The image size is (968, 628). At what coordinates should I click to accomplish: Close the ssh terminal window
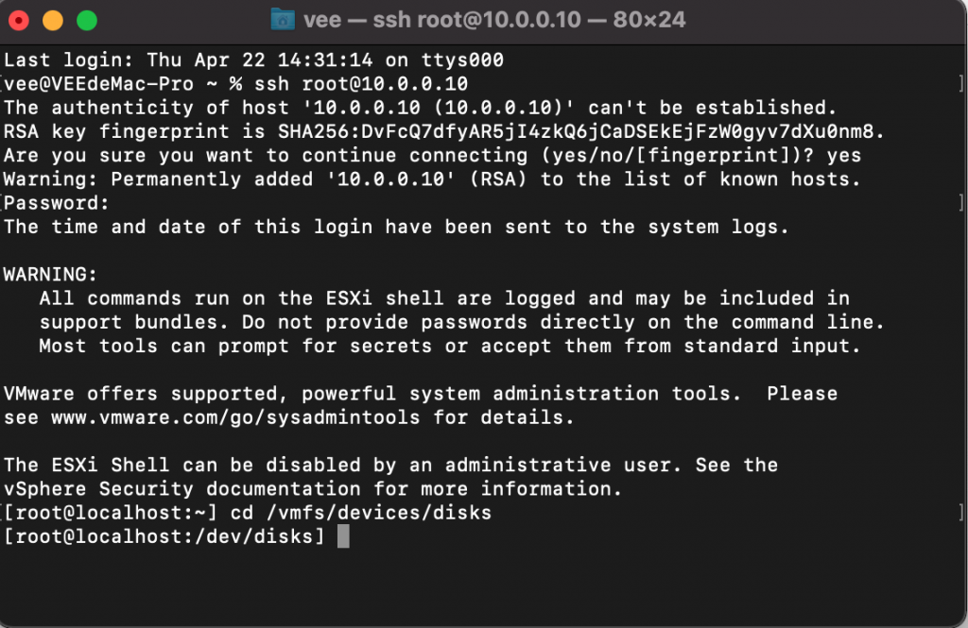[x=19, y=21]
